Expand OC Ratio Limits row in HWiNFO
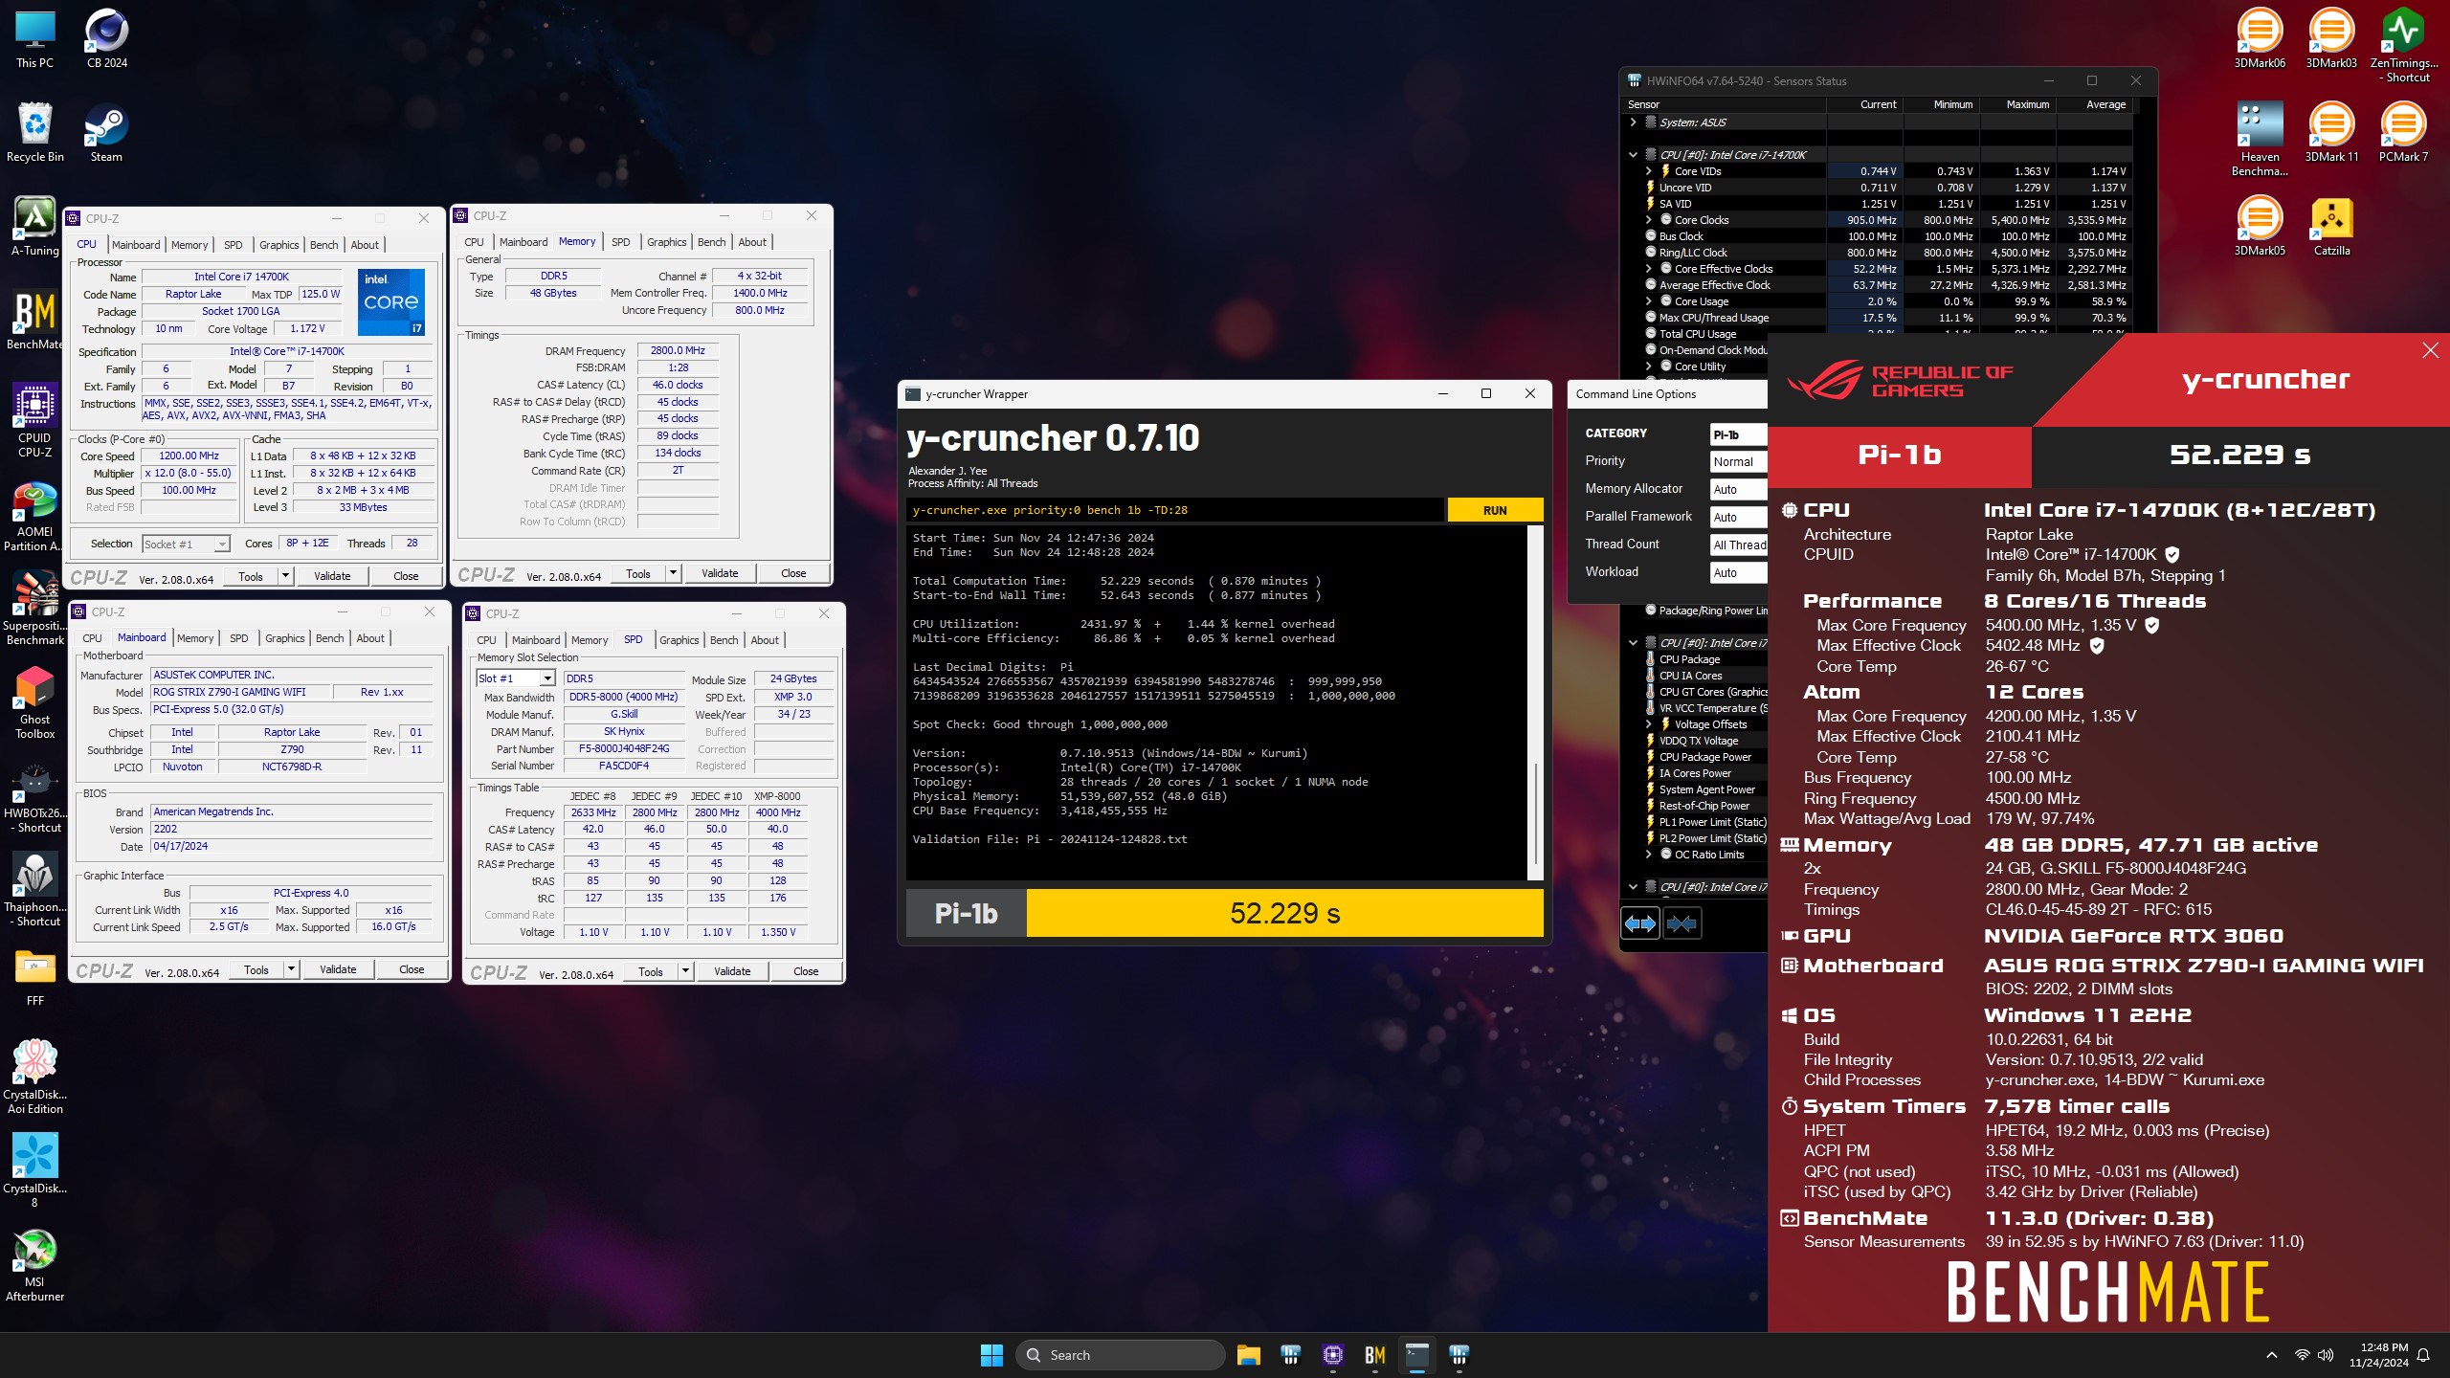The image size is (2450, 1378). [x=1648, y=855]
